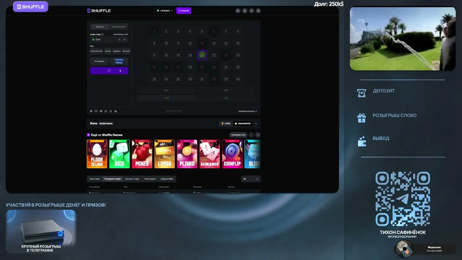Click the bet amount info icon
Viewport: 462px width, 260px height.
[103, 34]
